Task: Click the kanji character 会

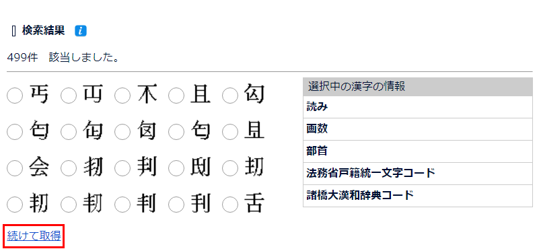Action: [39, 168]
